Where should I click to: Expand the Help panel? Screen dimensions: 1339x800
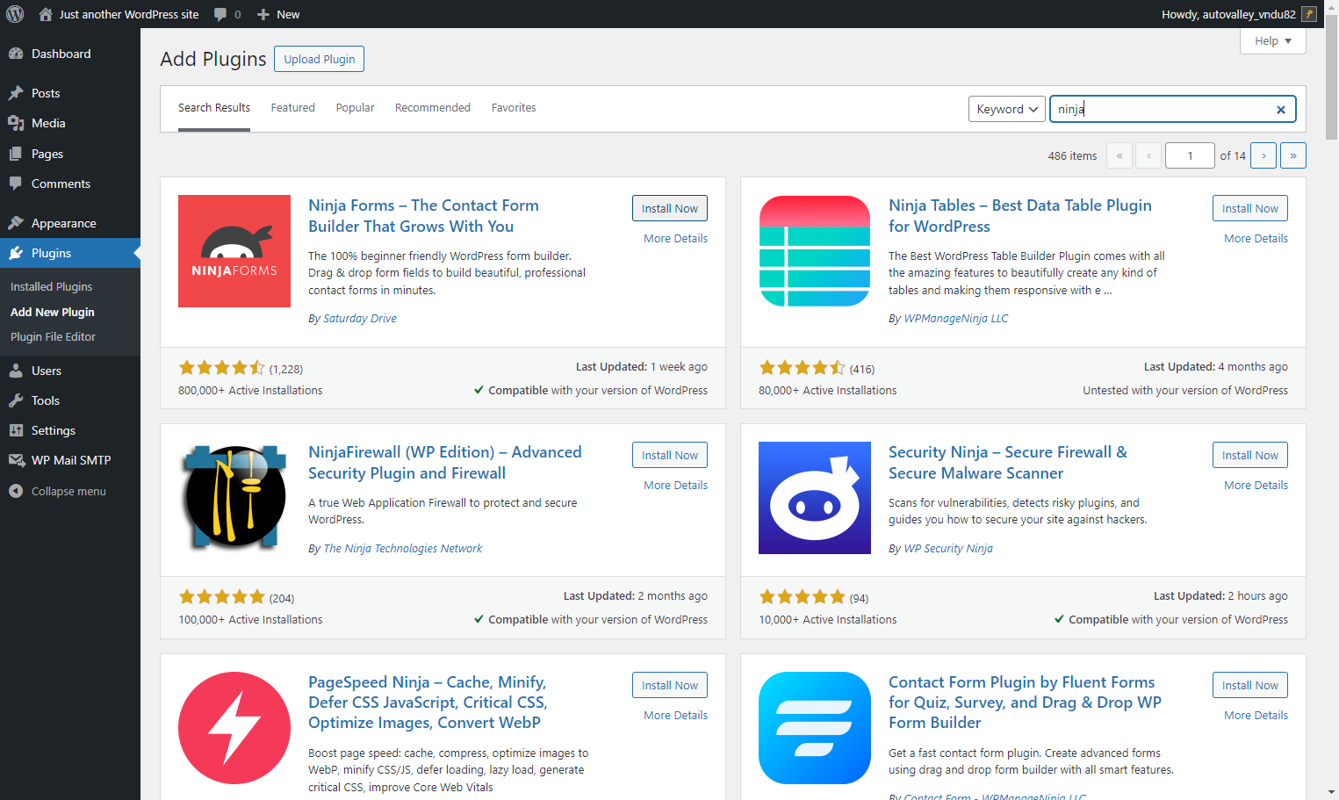point(1273,41)
